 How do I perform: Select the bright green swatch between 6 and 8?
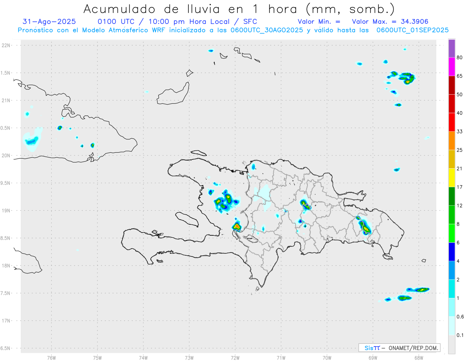[452, 233]
